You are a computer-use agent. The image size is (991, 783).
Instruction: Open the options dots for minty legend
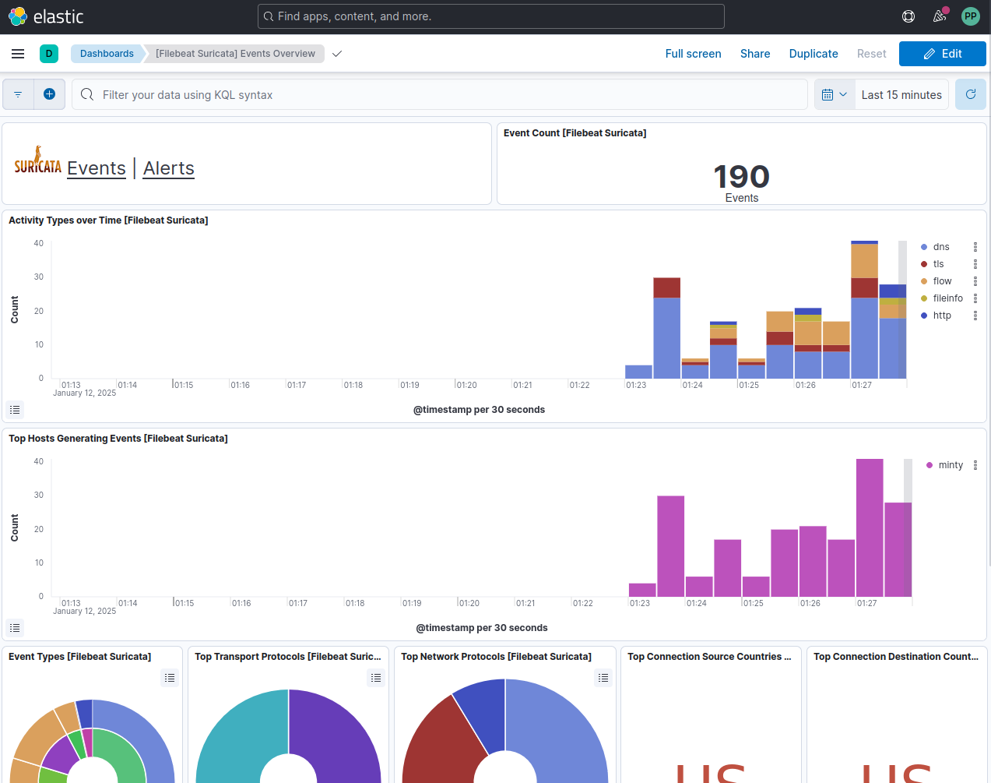975,465
